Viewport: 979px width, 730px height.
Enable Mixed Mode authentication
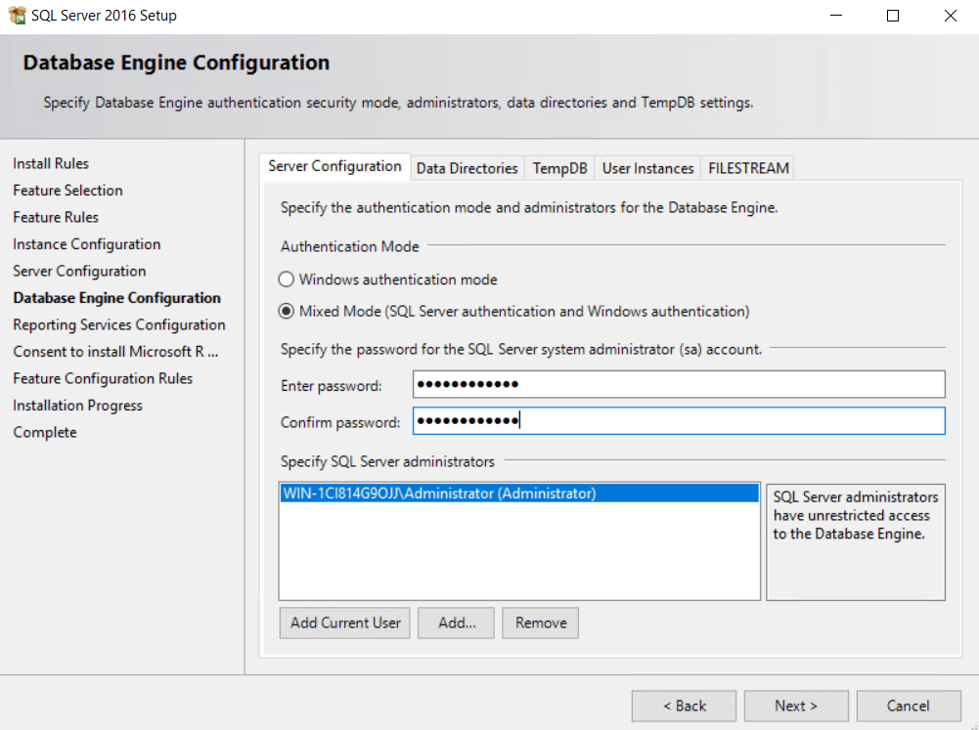tap(288, 311)
